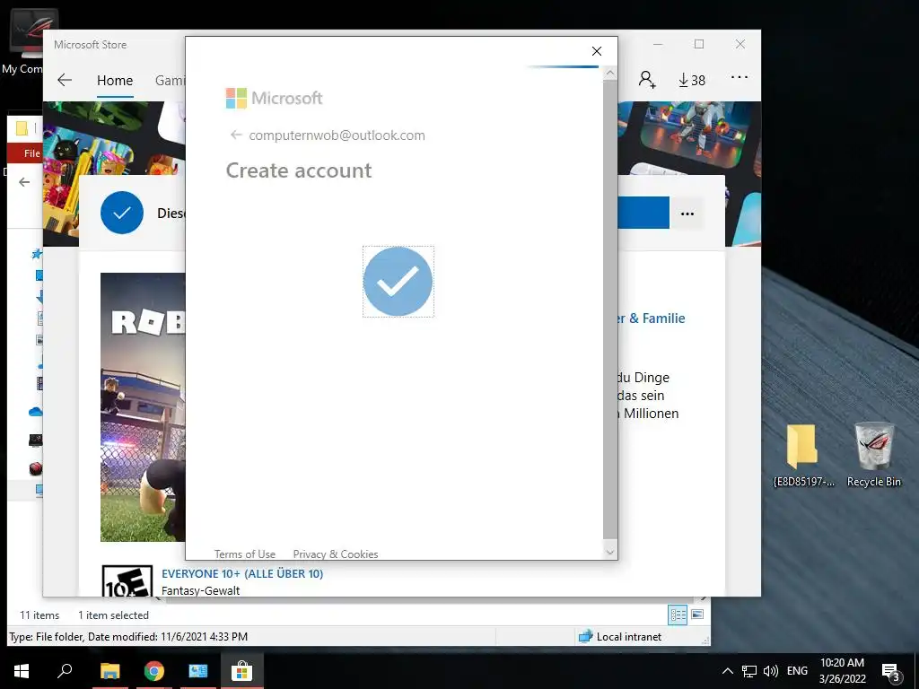Open Privacy & Cookies link
Image resolution: width=919 pixels, height=689 pixels.
pyautogui.click(x=336, y=554)
